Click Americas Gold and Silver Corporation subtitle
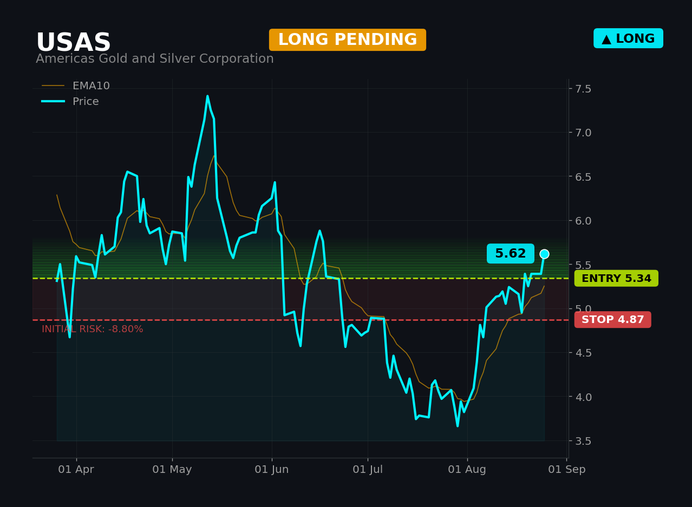The width and height of the screenshot is (692, 507). pyautogui.click(x=155, y=59)
